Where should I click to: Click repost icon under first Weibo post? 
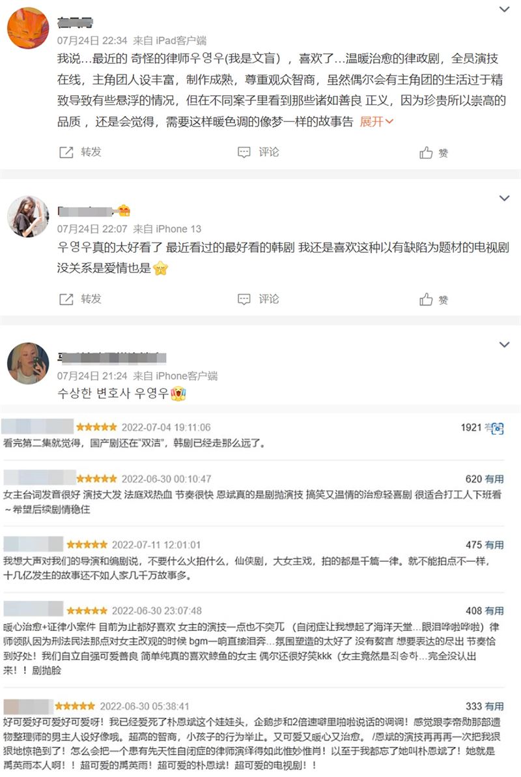[x=66, y=152]
